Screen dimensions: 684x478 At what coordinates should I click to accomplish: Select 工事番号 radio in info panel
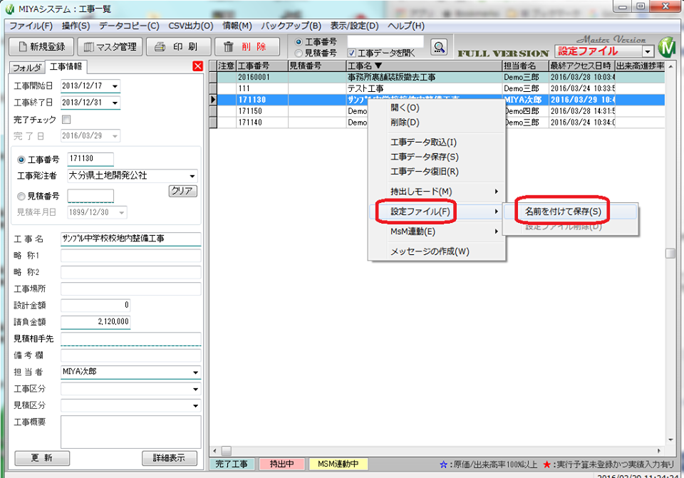point(21,160)
